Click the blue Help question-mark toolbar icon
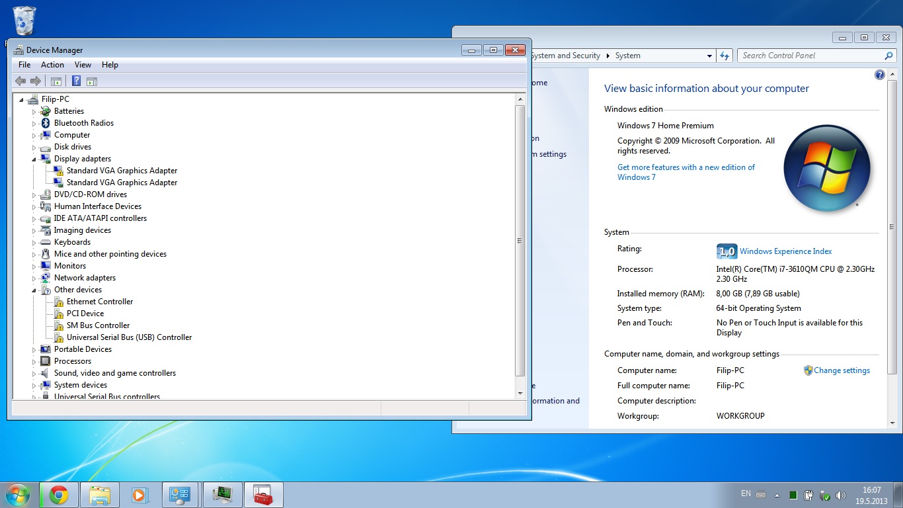This screenshot has height=508, width=903. [x=76, y=81]
